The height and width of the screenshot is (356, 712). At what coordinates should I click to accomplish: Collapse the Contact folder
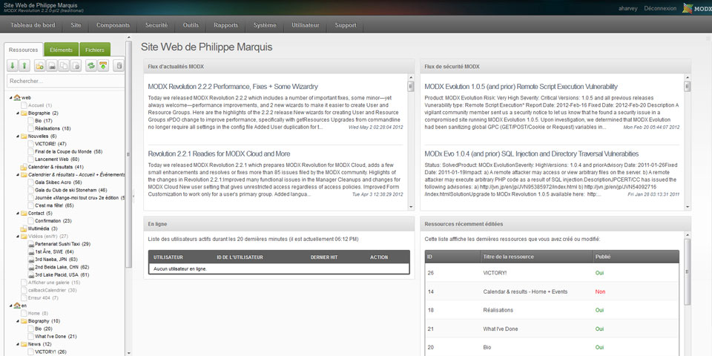coord(18,214)
